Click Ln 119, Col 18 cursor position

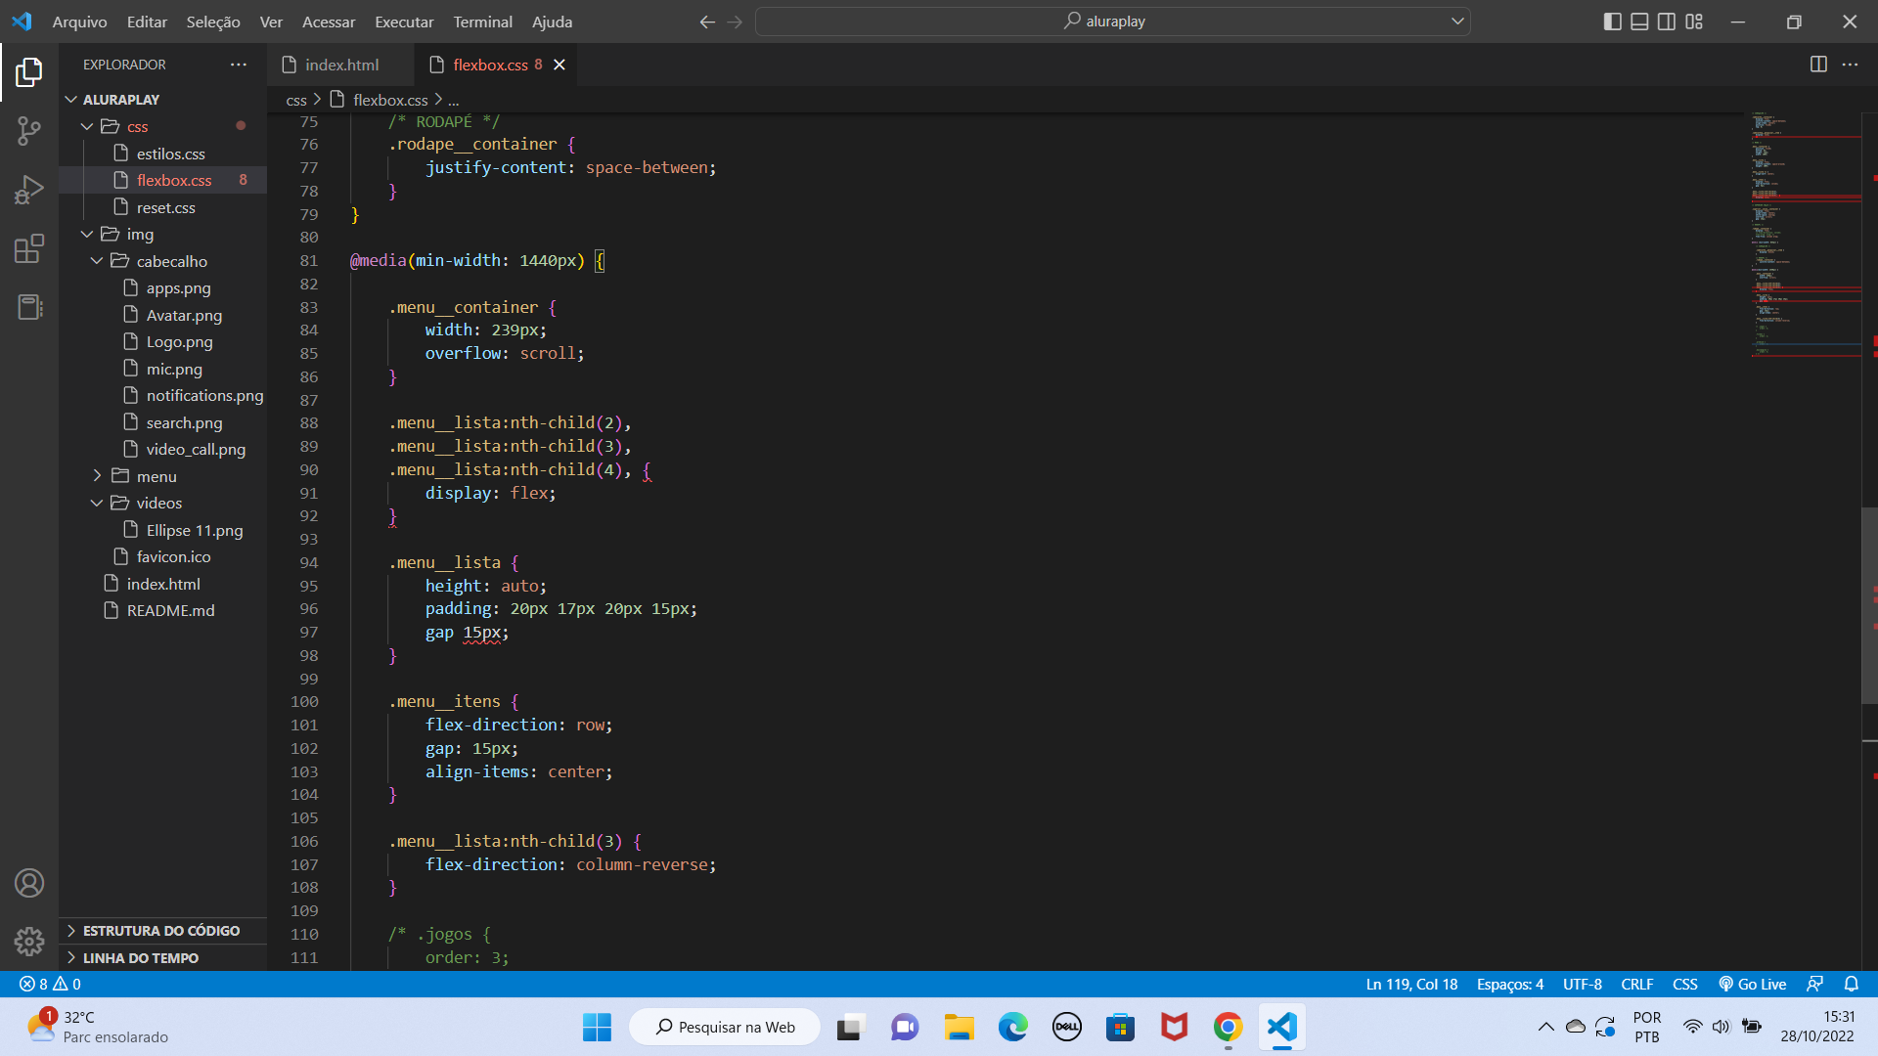pos(1411,984)
